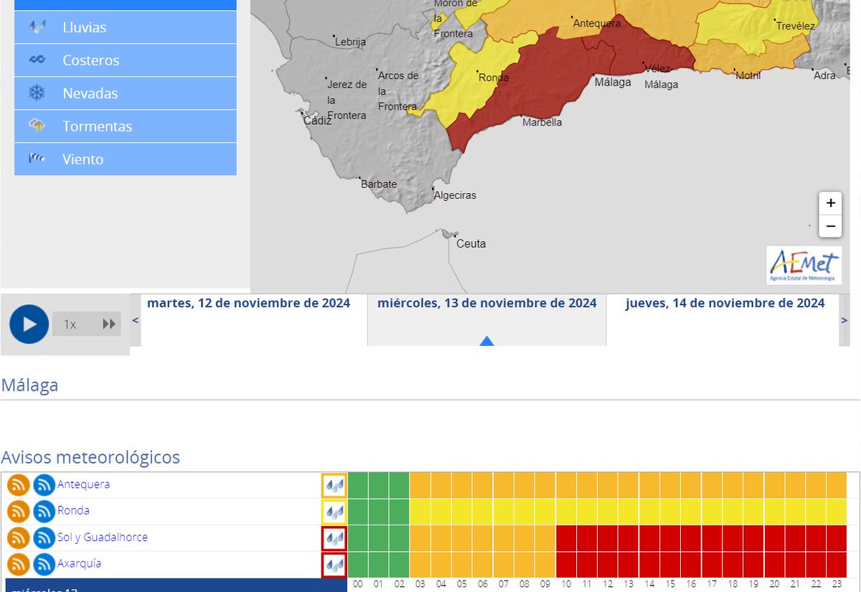Click the blue subscription icon beside Ronda
The image size is (861, 592).
pyautogui.click(x=44, y=511)
